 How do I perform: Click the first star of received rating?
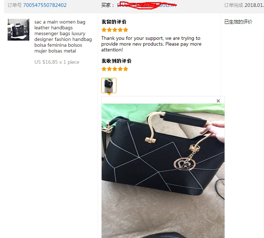click(104, 69)
